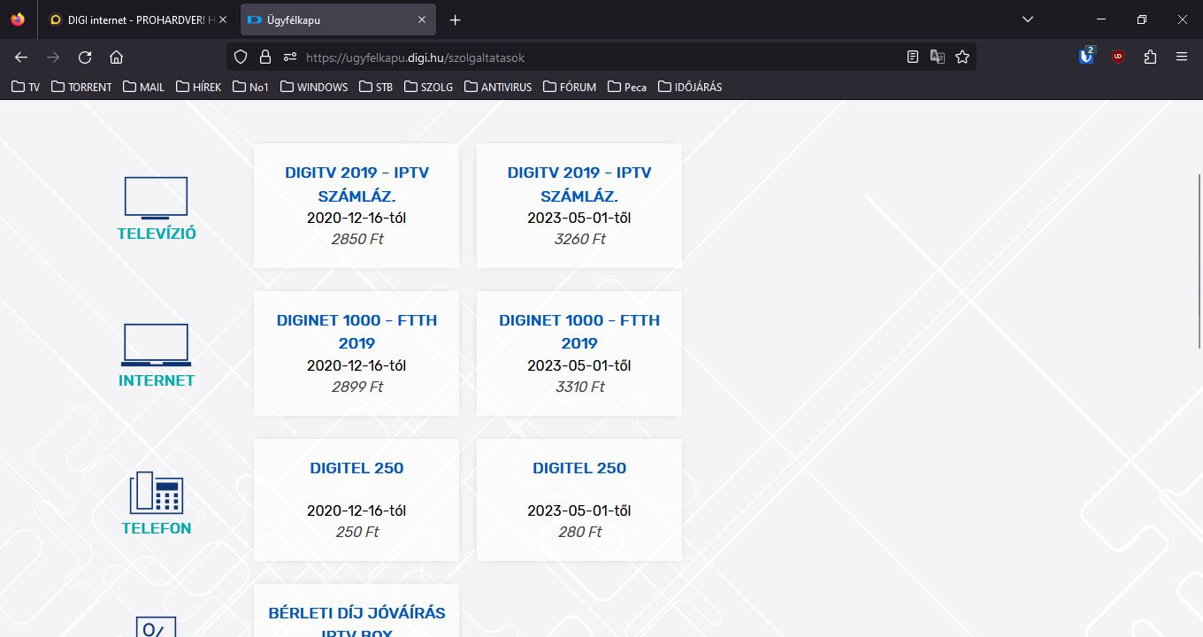Open site permissions icon in address bar
1203x637 pixels.
click(x=289, y=58)
